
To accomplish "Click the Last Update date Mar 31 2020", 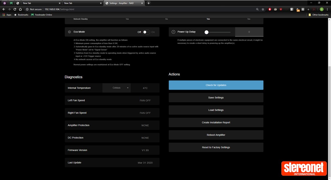I will 145,163.
